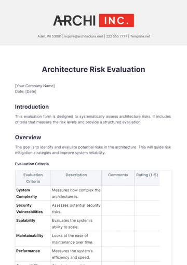Click the 'Comments' column header
This screenshot has width=187, height=265.
[118, 178]
